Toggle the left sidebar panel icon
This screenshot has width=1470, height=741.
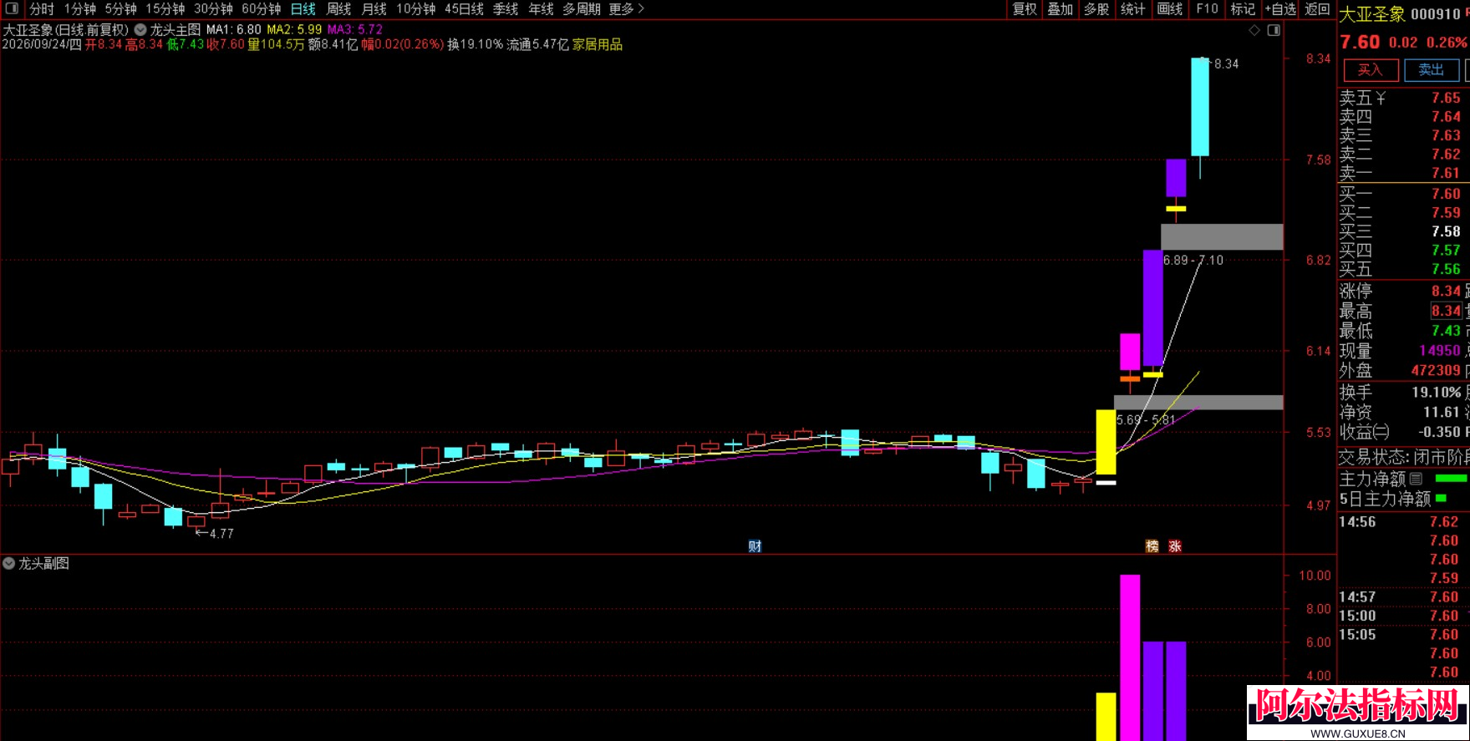[12, 9]
